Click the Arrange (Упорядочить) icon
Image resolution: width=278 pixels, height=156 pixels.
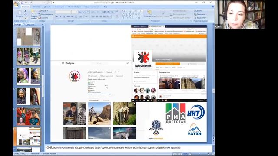149,13
